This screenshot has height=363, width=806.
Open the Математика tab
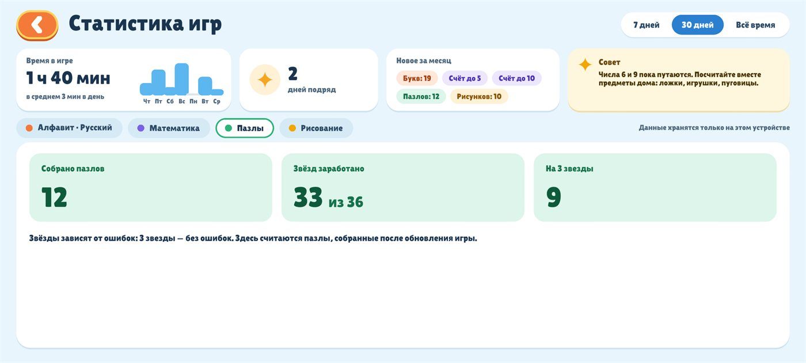[x=169, y=128]
